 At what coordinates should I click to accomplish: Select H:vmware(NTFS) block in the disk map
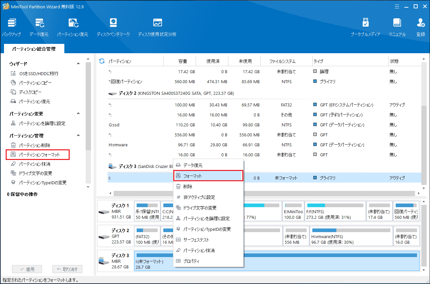(351, 236)
